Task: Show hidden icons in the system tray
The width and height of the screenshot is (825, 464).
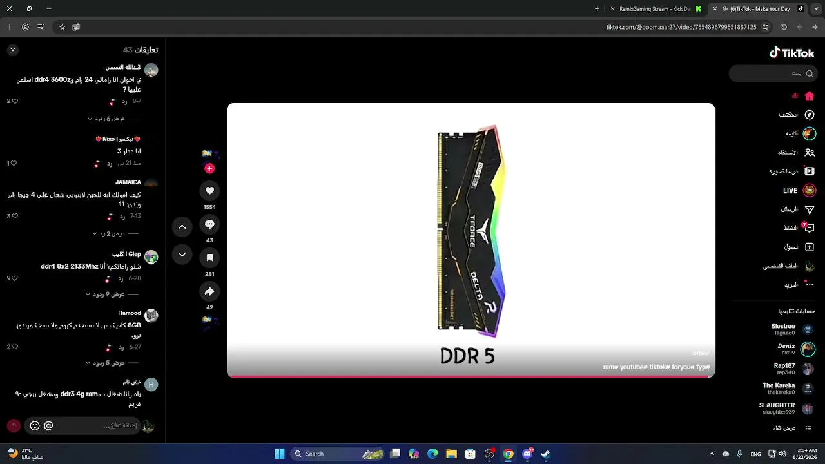Action: point(712,454)
